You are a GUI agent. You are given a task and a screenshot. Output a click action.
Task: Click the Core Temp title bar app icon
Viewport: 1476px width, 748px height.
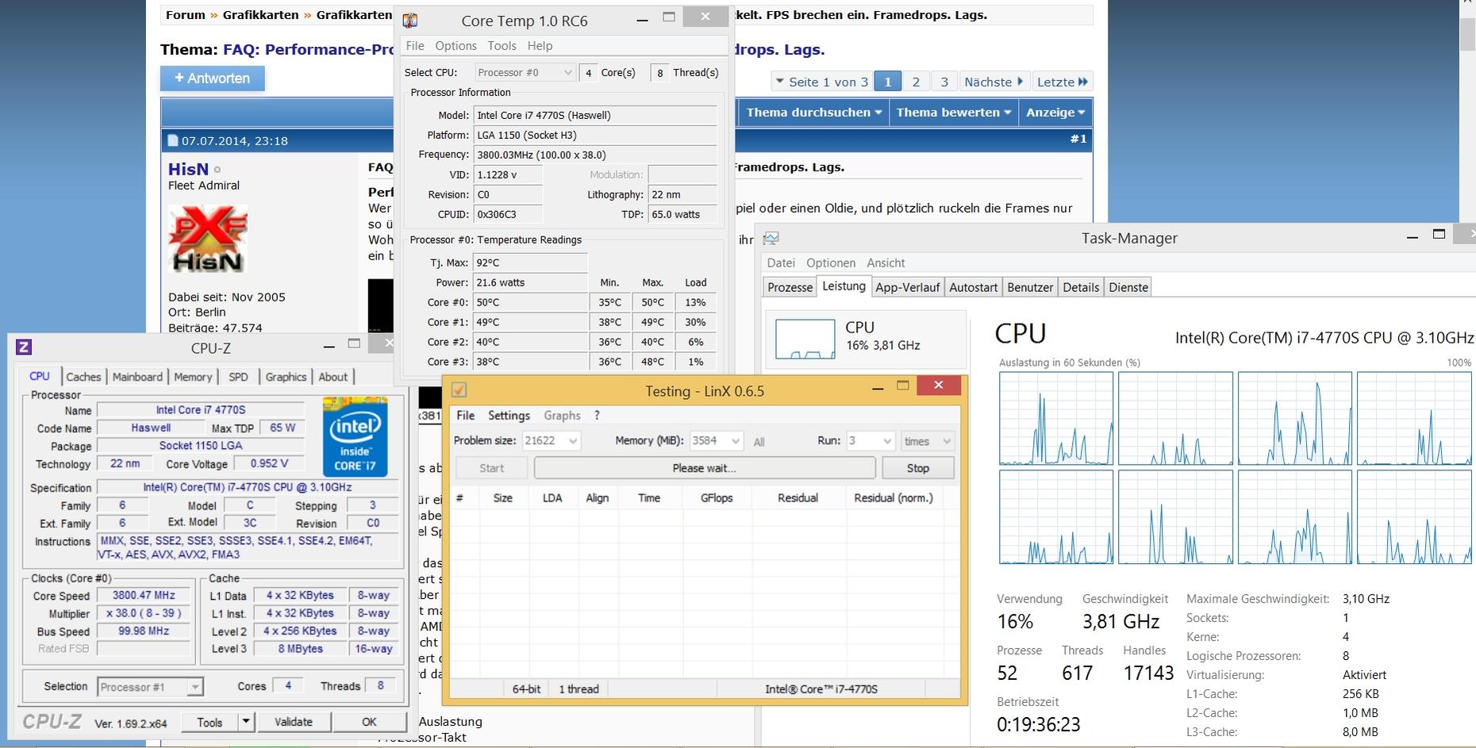coord(410,21)
